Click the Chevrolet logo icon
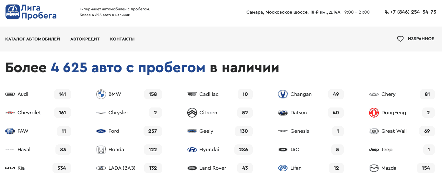Viewport: 442px width, 181px height. (10, 113)
